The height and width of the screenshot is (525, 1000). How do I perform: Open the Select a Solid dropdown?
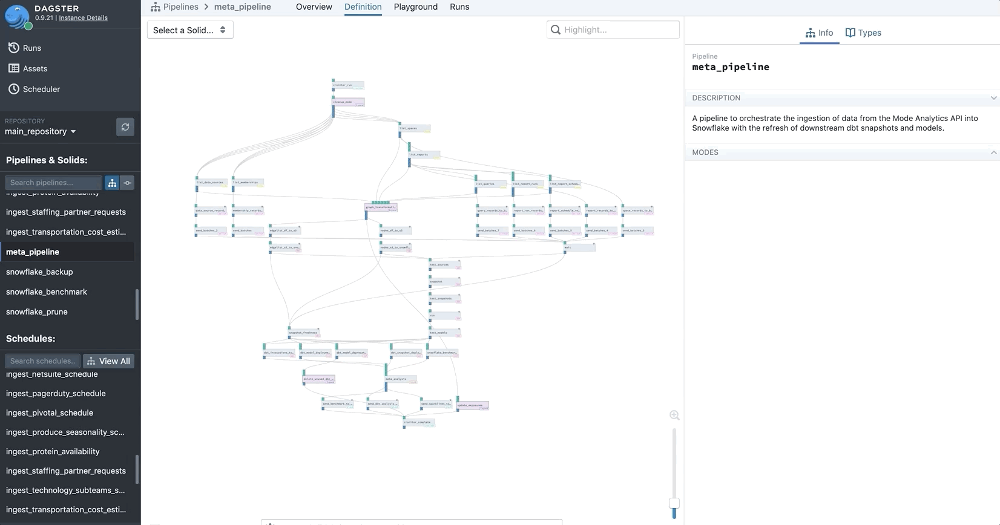pos(190,30)
